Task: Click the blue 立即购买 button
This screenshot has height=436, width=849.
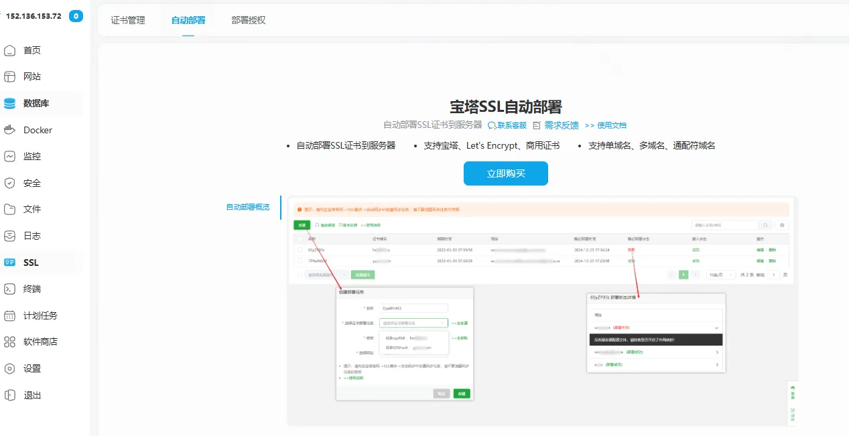Action: [505, 173]
